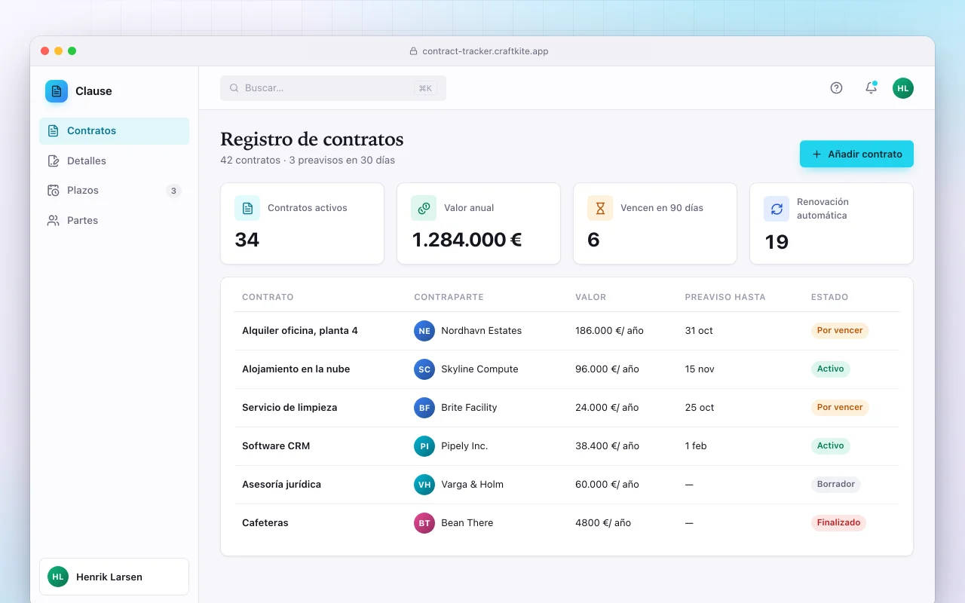Open the Software CRM contract

point(276,446)
